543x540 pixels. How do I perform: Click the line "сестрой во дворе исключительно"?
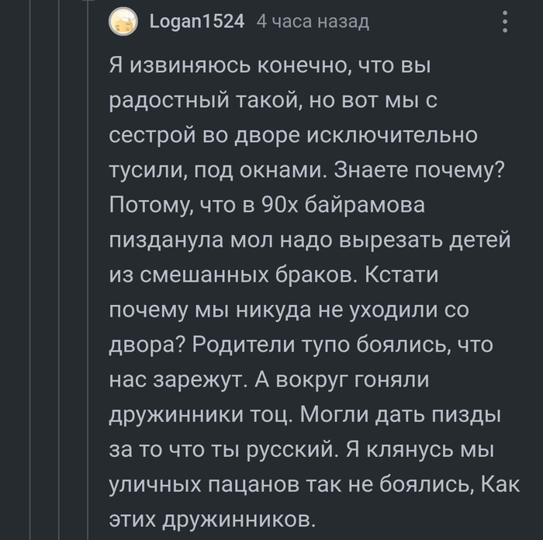[292, 137]
